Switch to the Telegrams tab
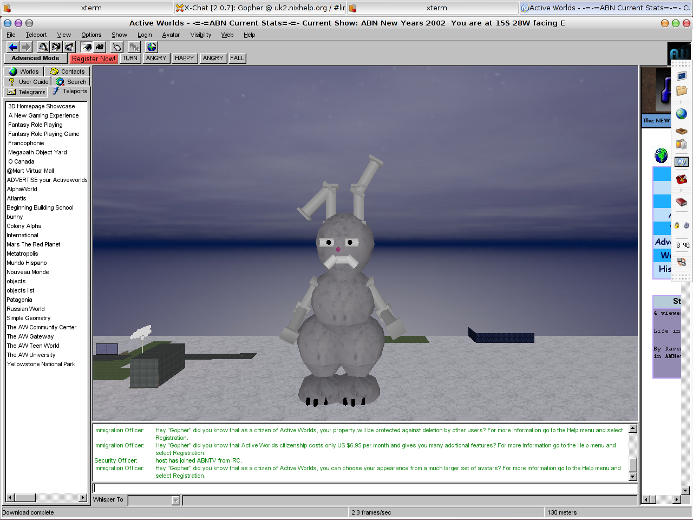 [26, 92]
